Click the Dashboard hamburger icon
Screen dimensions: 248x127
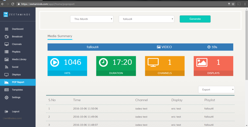(x=6, y=29)
